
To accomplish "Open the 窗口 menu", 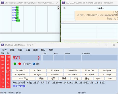I will 43,50.
